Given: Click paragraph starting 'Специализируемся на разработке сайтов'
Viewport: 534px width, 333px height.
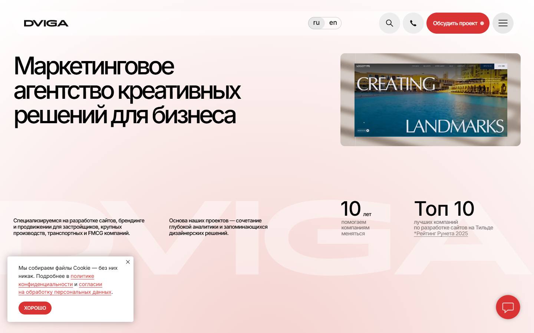Looking at the screenshot, I should tap(79, 227).
